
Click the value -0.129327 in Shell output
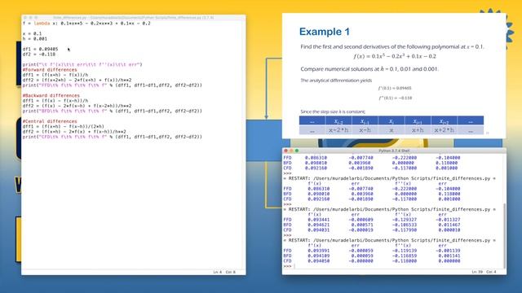405,220
